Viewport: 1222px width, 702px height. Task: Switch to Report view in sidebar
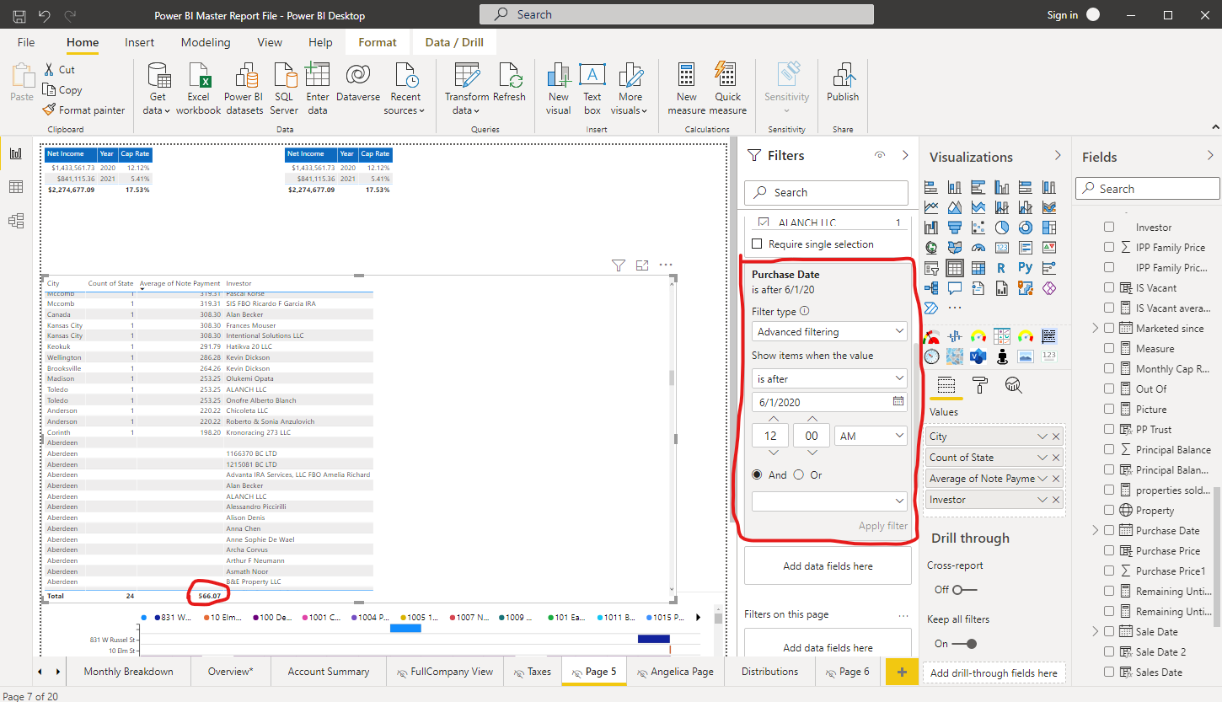click(x=16, y=153)
